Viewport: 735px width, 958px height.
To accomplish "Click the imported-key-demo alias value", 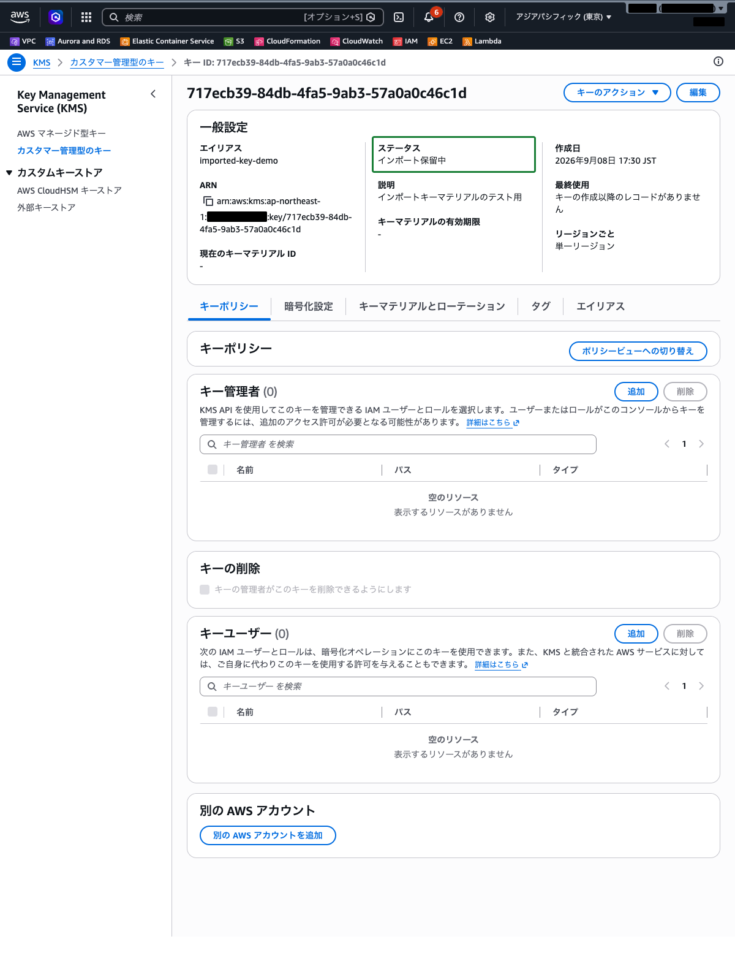I will pyautogui.click(x=239, y=161).
